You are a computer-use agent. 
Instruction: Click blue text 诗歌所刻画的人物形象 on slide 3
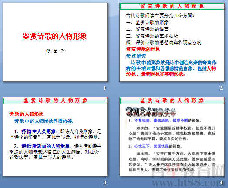[x=46, y=146]
